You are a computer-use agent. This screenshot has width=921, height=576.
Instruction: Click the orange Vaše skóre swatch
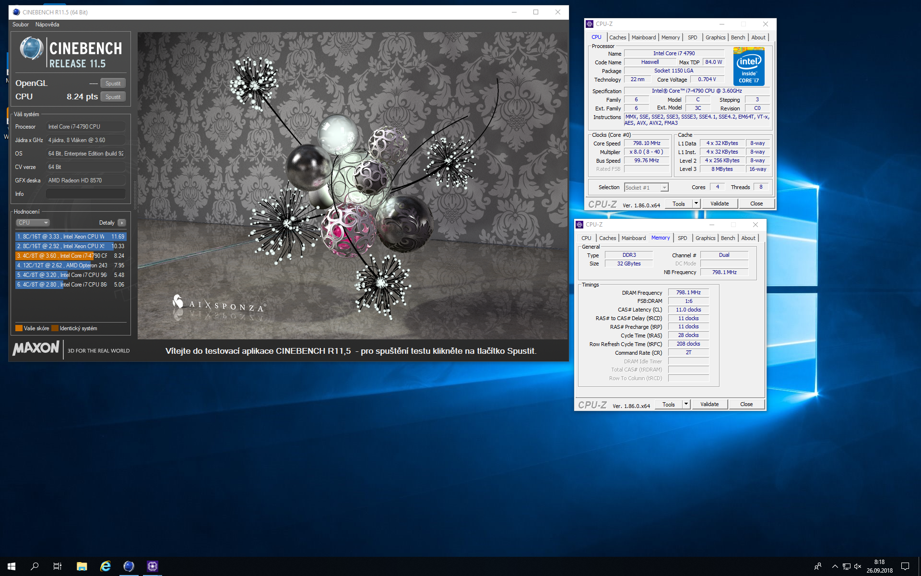click(19, 328)
